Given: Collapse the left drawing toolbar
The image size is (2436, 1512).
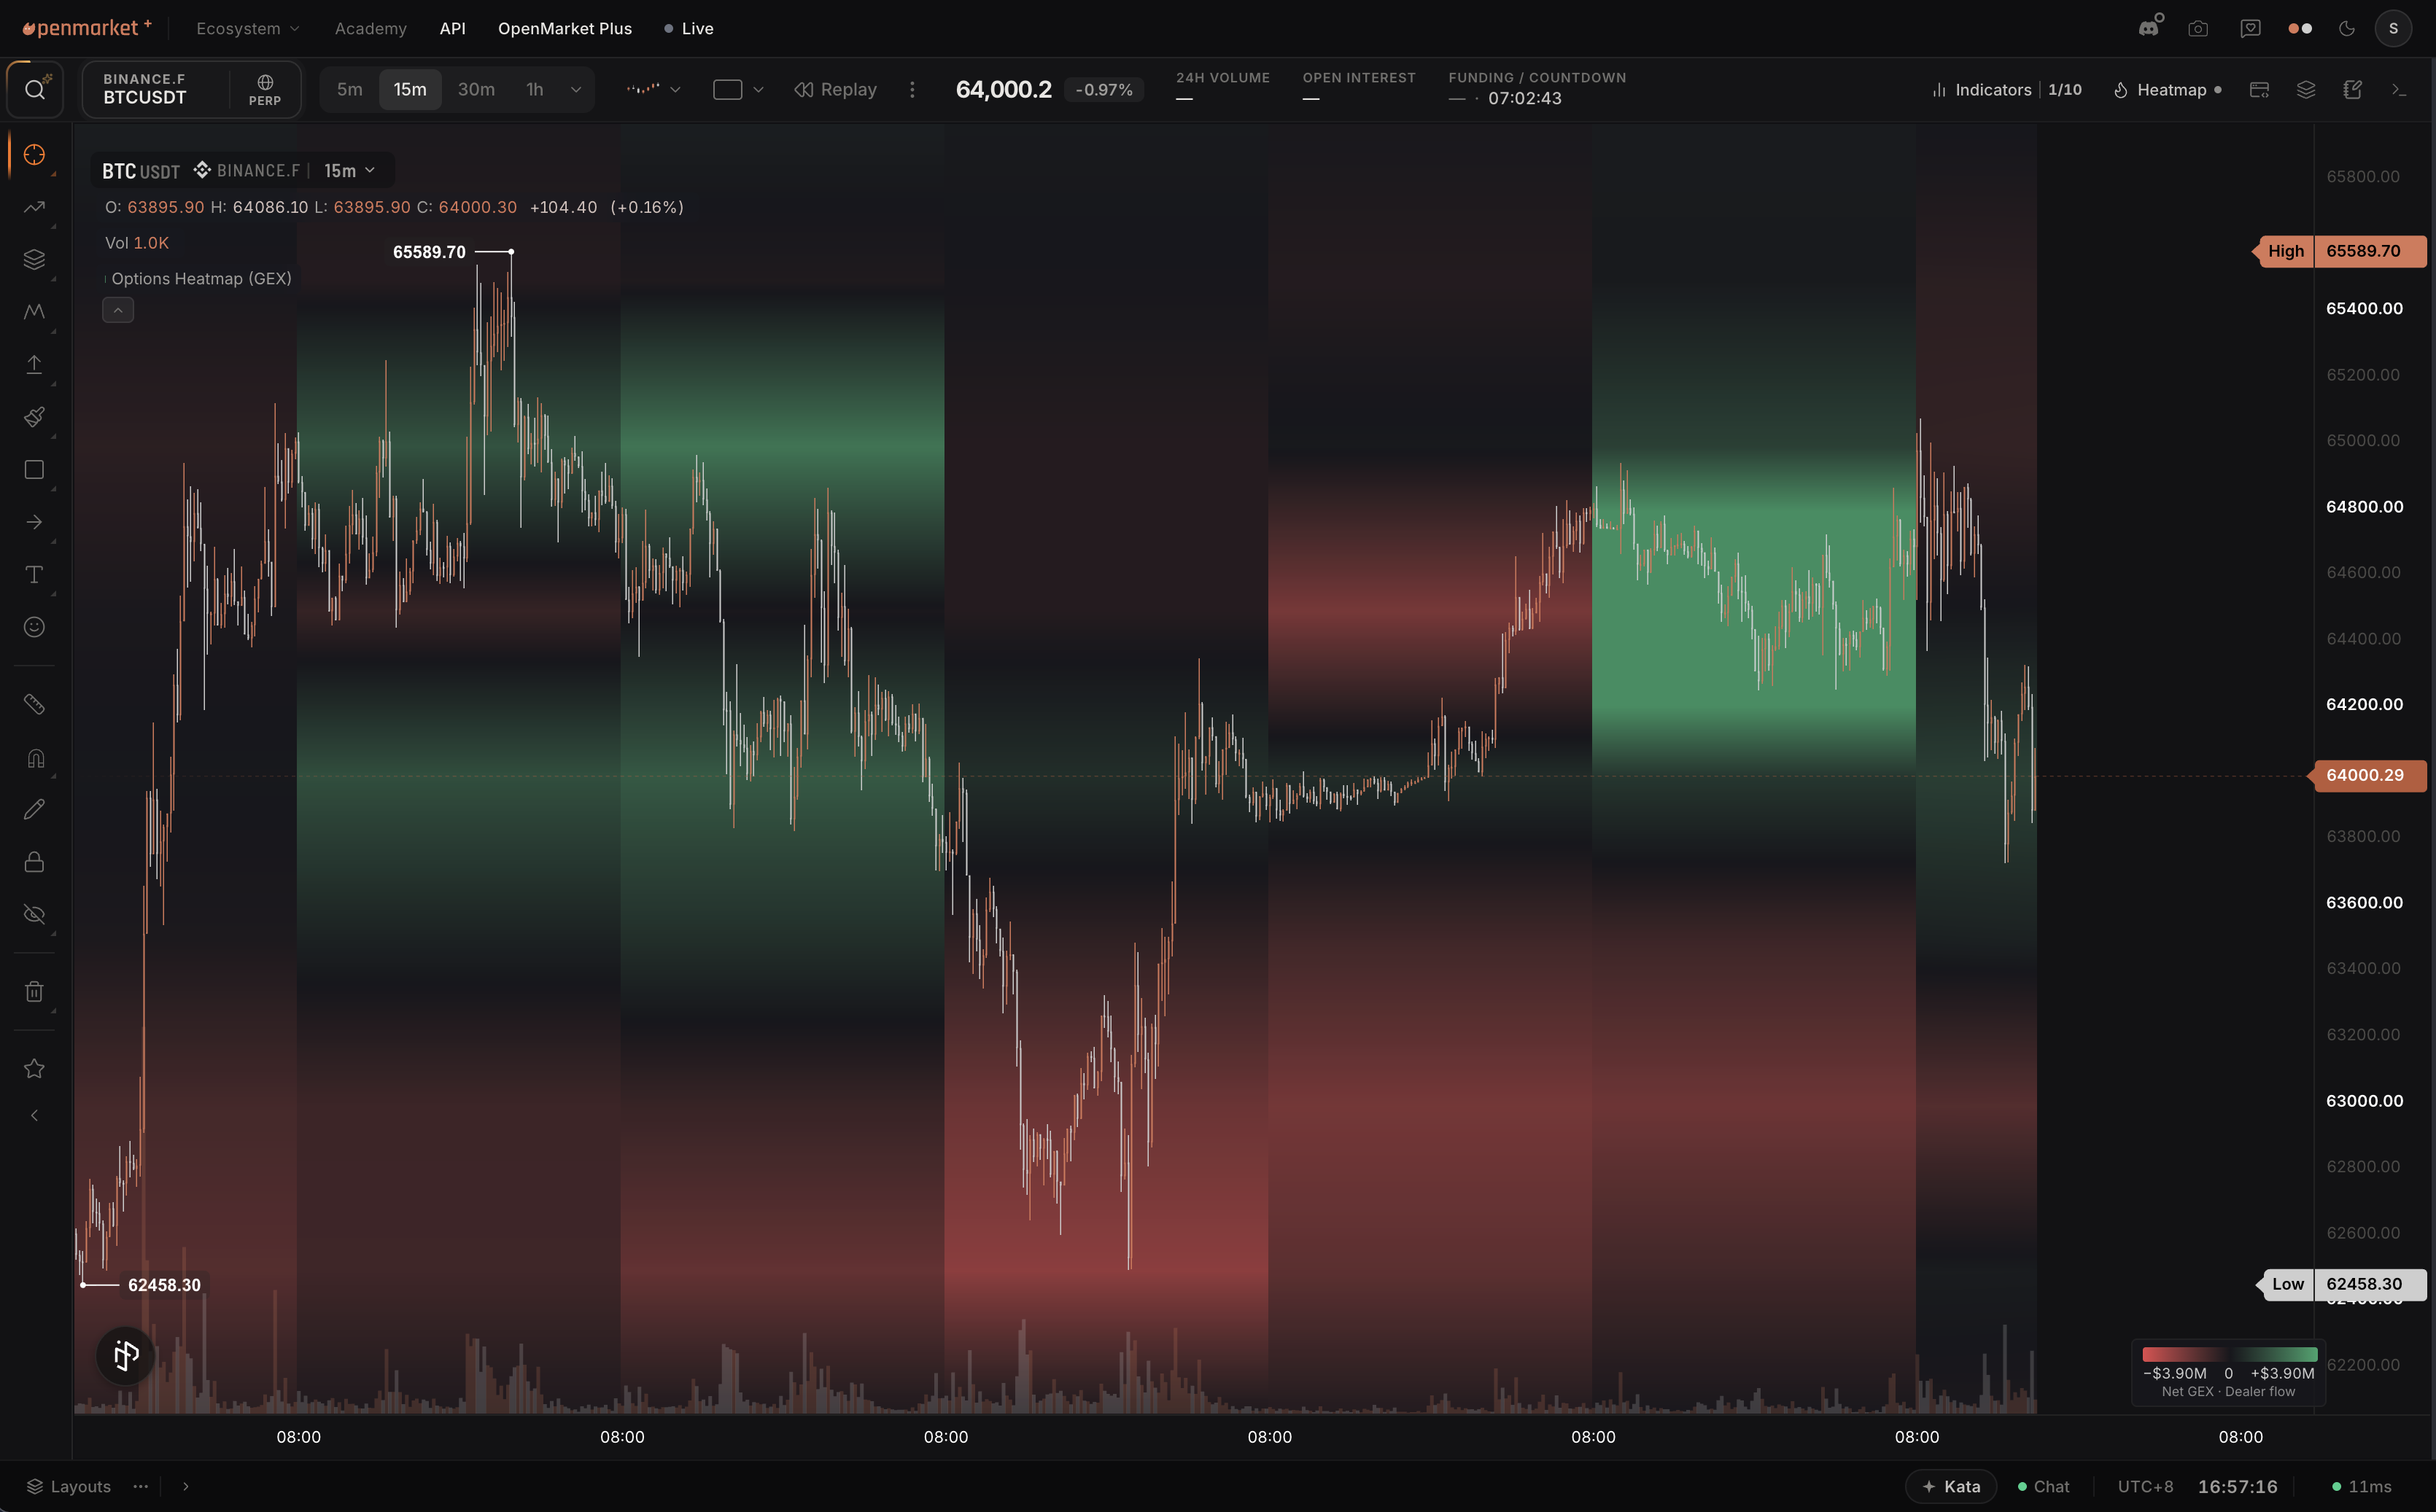Looking at the screenshot, I should click(34, 1115).
